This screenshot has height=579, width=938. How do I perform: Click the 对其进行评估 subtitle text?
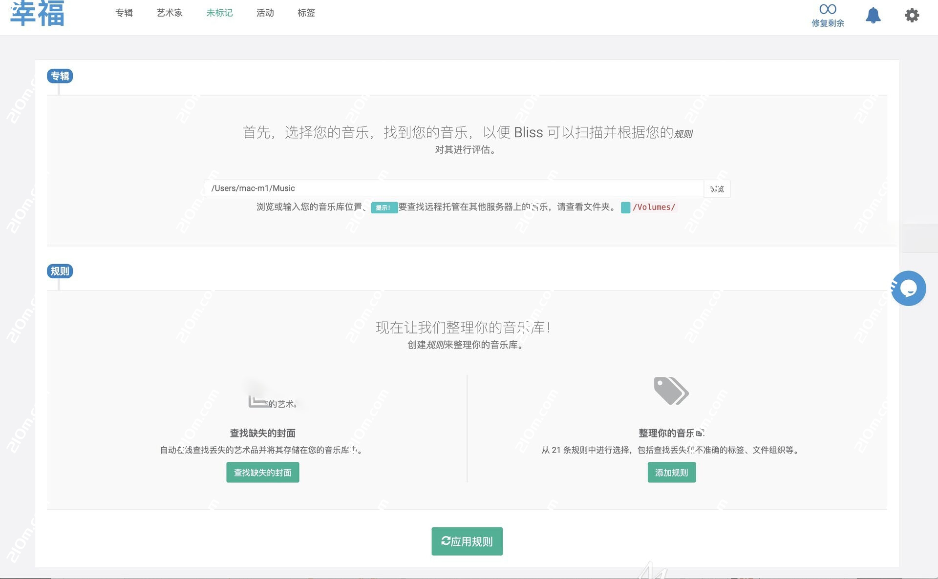tap(467, 150)
